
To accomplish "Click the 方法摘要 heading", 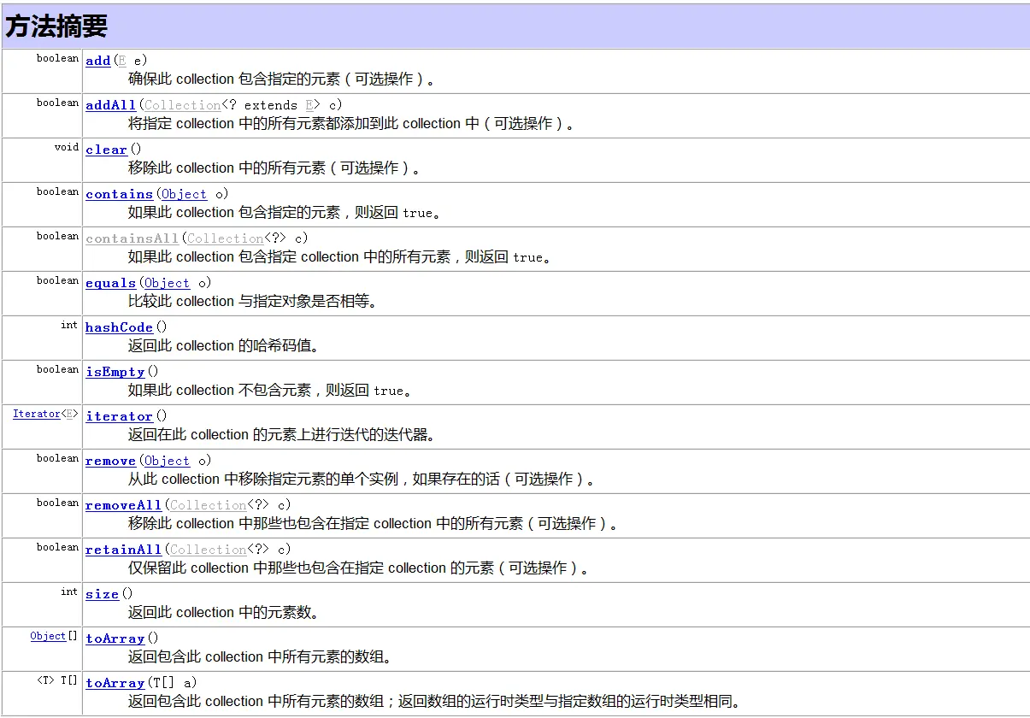I will pos(56,26).
